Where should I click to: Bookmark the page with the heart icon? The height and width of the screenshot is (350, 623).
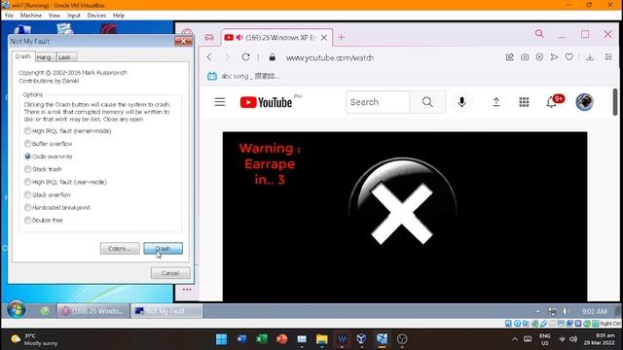[x=568, y=57]
